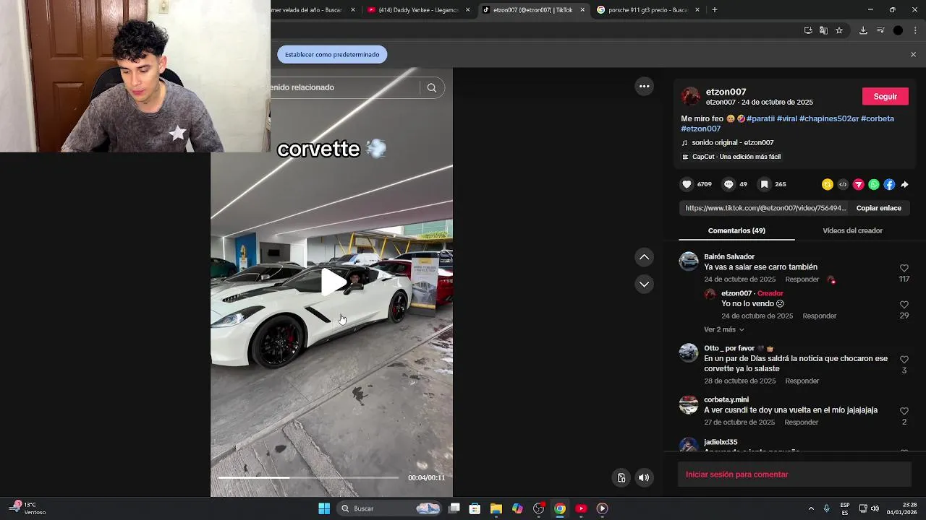926x520 pixels.
Task: Open the Windows Start menu
Action: pos(324,508)
